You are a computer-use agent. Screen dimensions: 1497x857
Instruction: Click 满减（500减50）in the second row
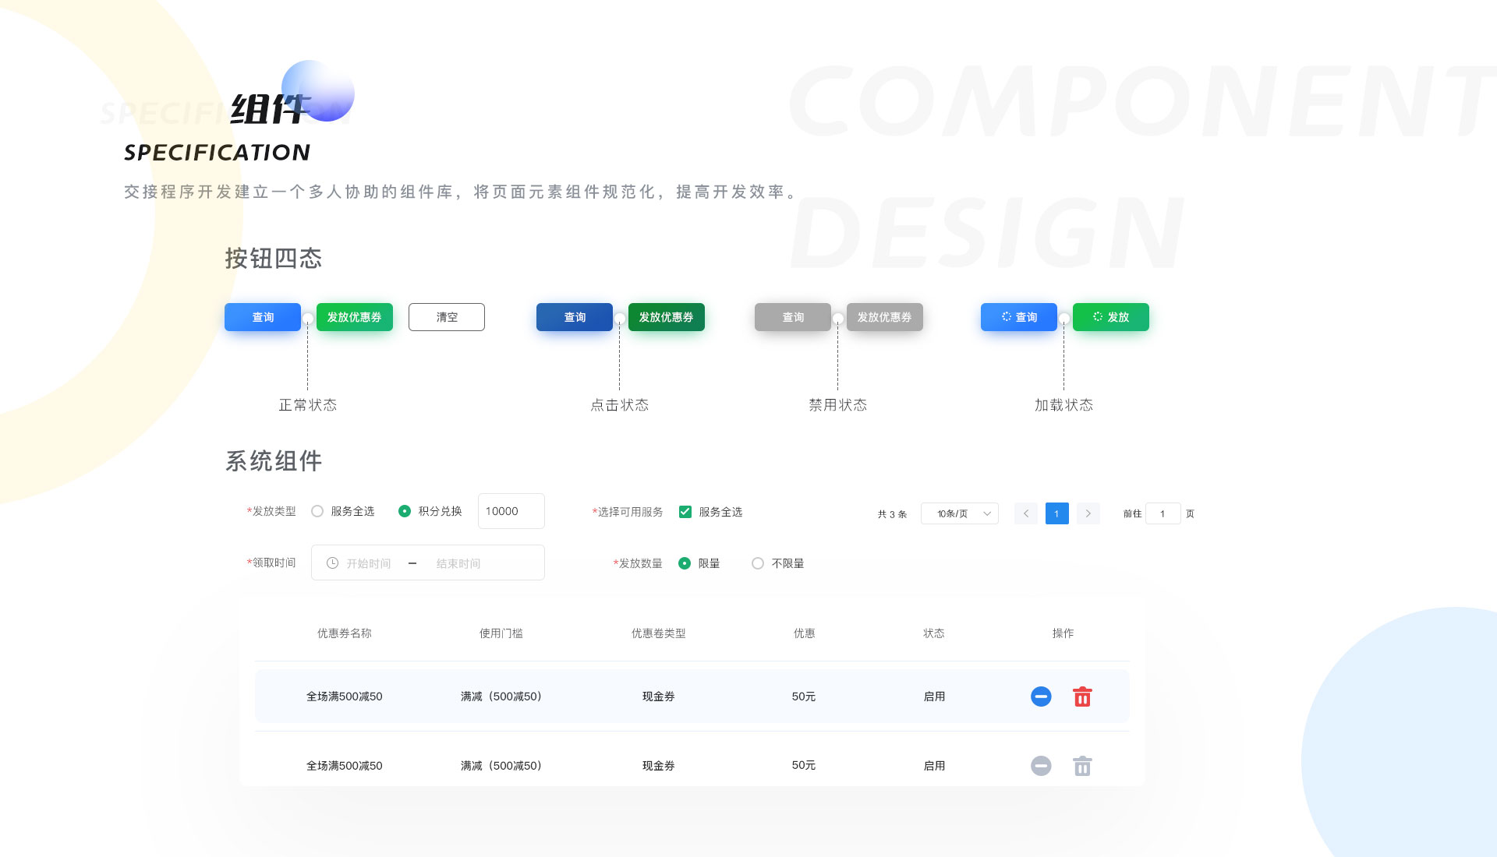pos(501,766)
